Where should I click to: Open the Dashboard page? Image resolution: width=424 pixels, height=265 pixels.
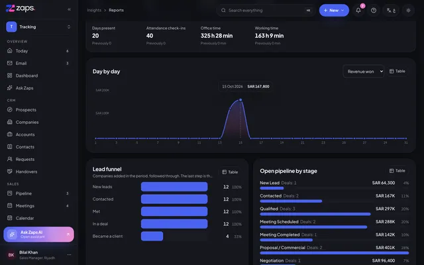point(38,76)
